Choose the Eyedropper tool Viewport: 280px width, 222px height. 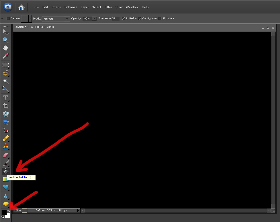(5, 56)
